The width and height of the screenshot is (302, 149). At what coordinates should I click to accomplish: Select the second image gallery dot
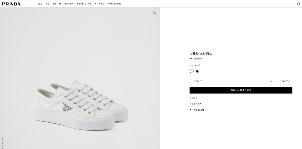tap(3, 141)
